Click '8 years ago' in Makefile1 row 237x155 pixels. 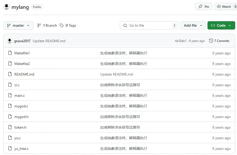[221, 53]
